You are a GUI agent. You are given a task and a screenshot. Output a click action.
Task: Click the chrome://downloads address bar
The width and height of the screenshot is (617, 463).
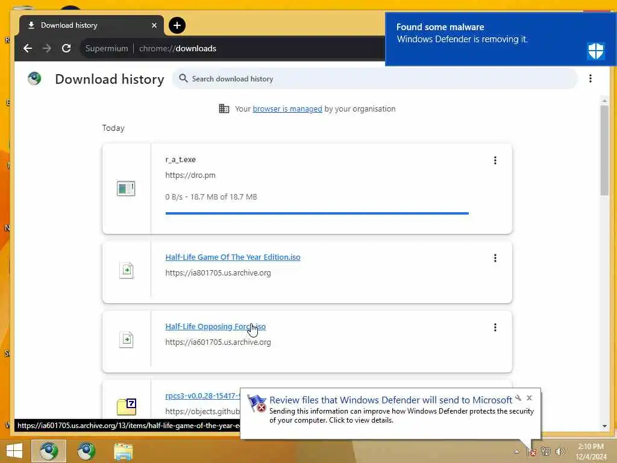coord(232,48)
